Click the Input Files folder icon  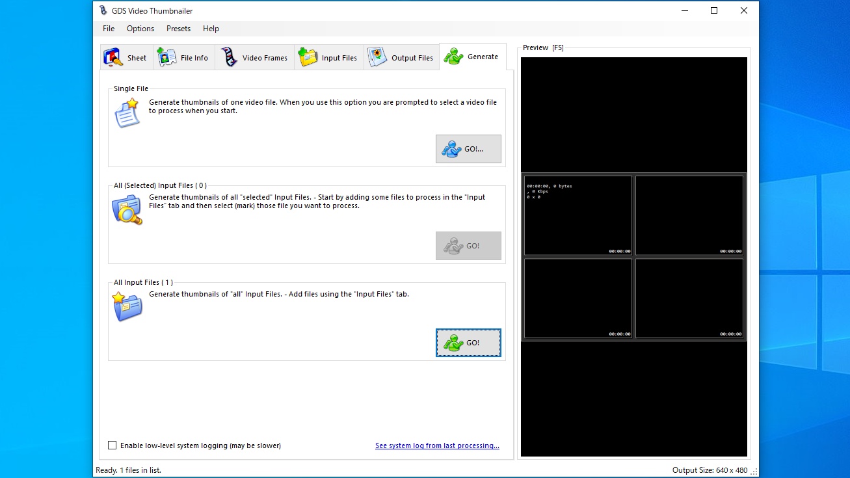click(x=308, y=57)
